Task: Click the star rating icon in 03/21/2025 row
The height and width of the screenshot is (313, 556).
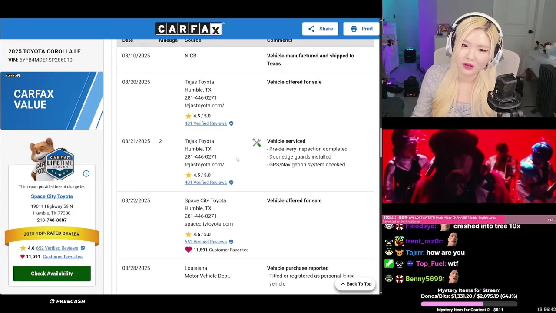Action: tap(188, 175)
